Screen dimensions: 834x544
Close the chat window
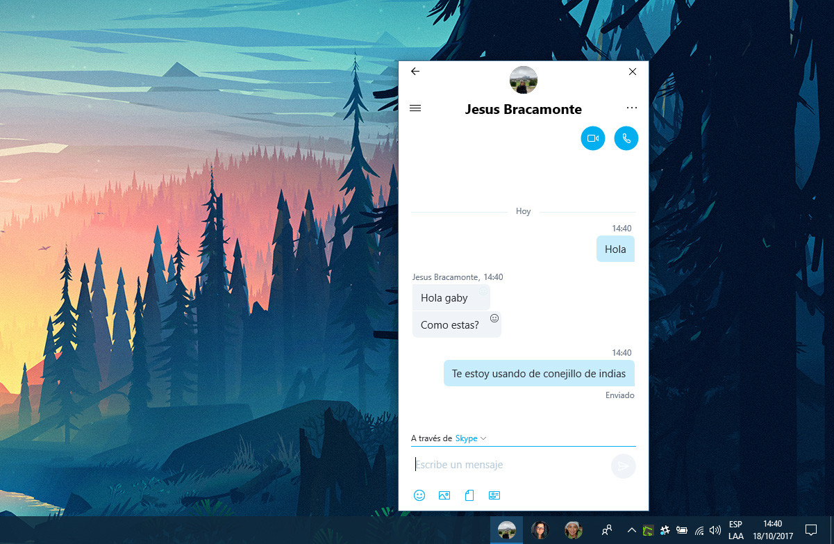click(x=633, y=72)
